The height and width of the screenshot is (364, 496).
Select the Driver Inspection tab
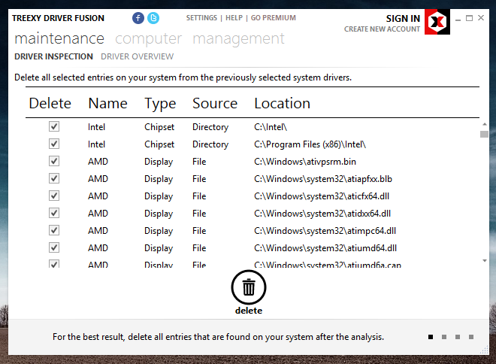(54, 56)
